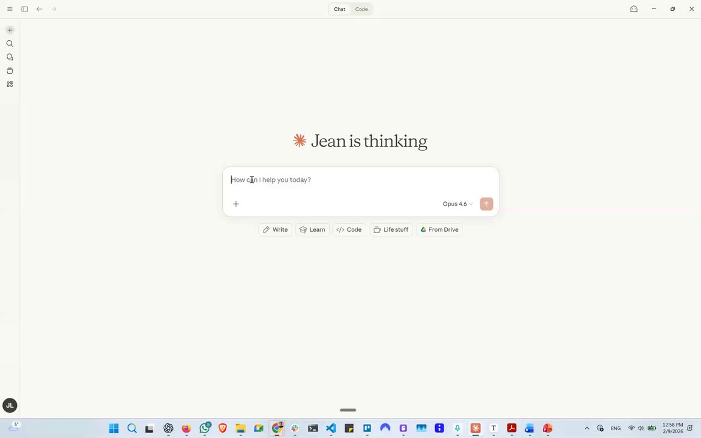Open the T text editor taskbar icon
The height and width of the screenshot is (438, 701).
493,428
